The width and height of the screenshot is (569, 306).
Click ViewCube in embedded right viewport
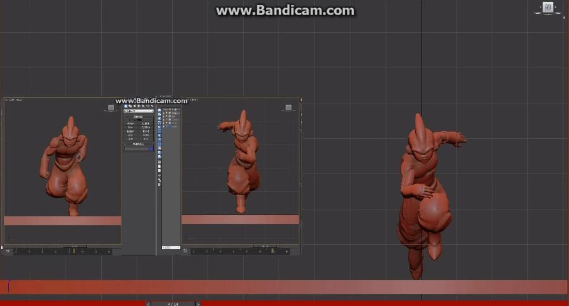(289, 107)
